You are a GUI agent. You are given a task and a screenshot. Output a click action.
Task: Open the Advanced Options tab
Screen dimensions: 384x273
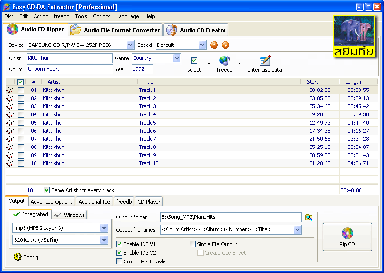click(x=51, y=202)
